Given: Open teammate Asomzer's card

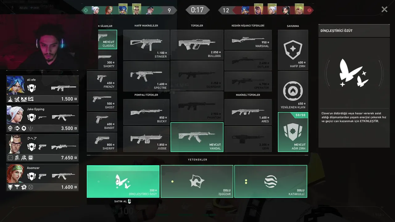Looking at the screenshot, I should (43, 177).
